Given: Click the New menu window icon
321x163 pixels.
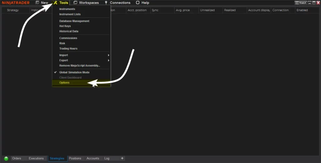Looking at the screenshot, I should (x=37, y=3).
